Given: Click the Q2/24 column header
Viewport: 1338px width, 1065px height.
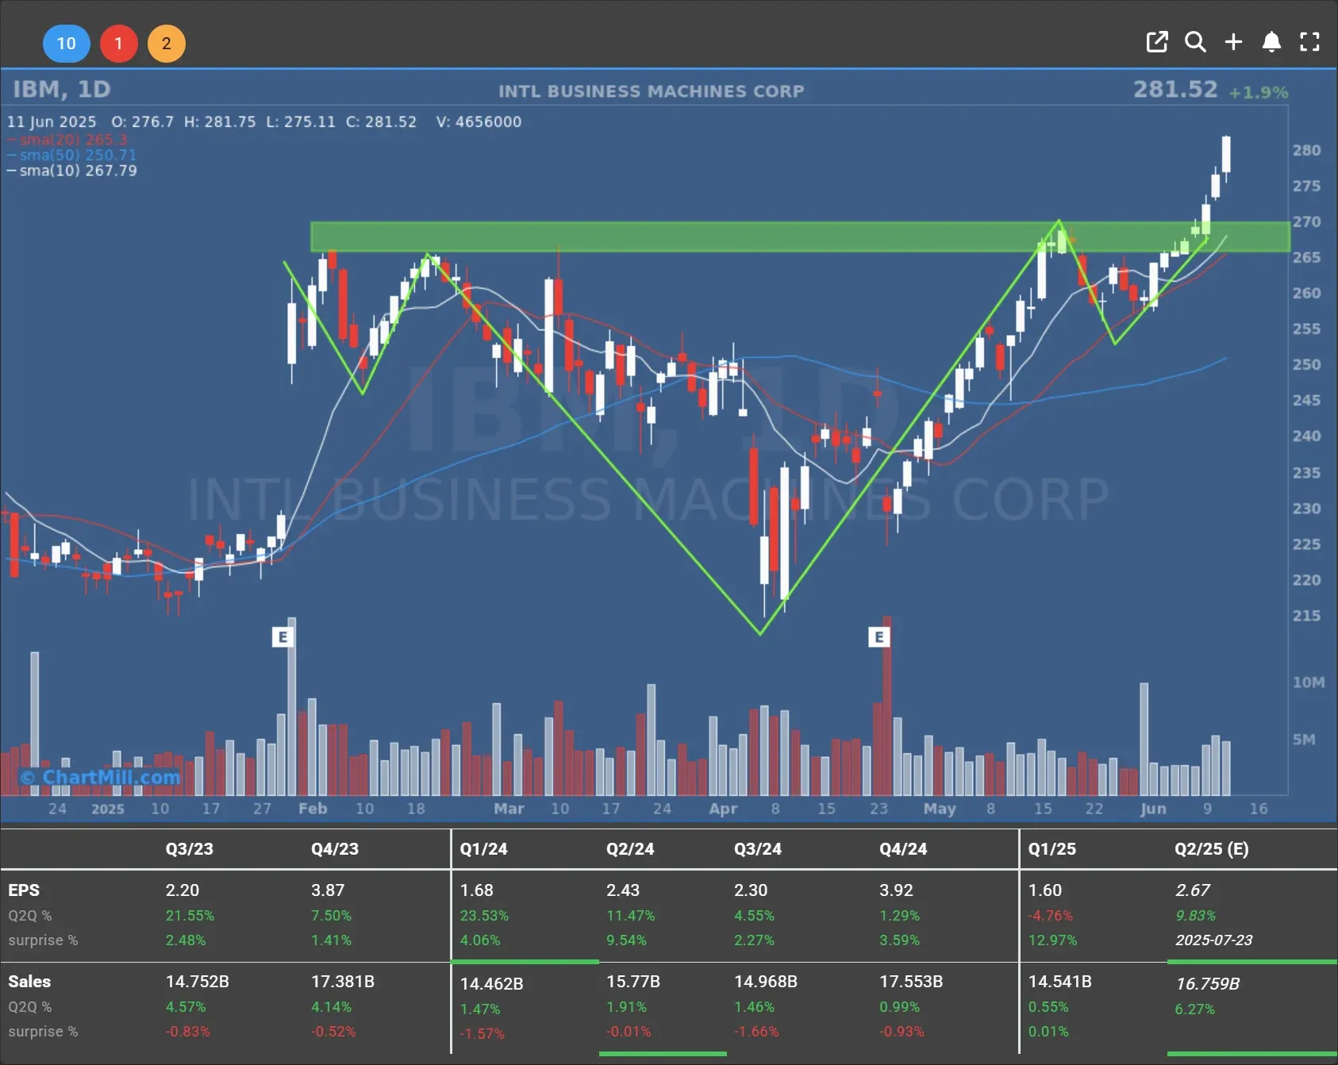Looking at the screenshot, I should 630,848.
